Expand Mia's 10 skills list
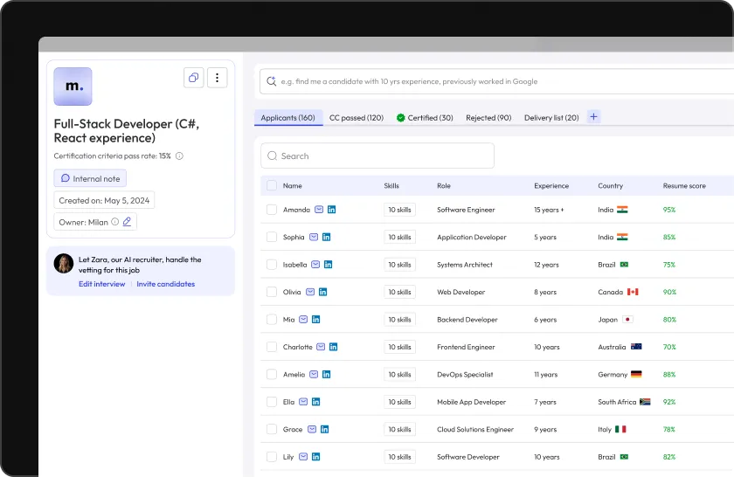The image size is (734, 477). 399,320
